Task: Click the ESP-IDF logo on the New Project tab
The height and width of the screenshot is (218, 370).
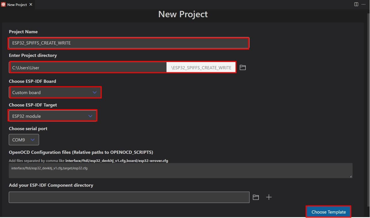Action: [3, 4]
